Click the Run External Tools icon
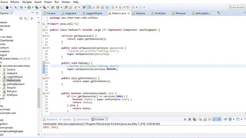246x138 pixels. 45,7
